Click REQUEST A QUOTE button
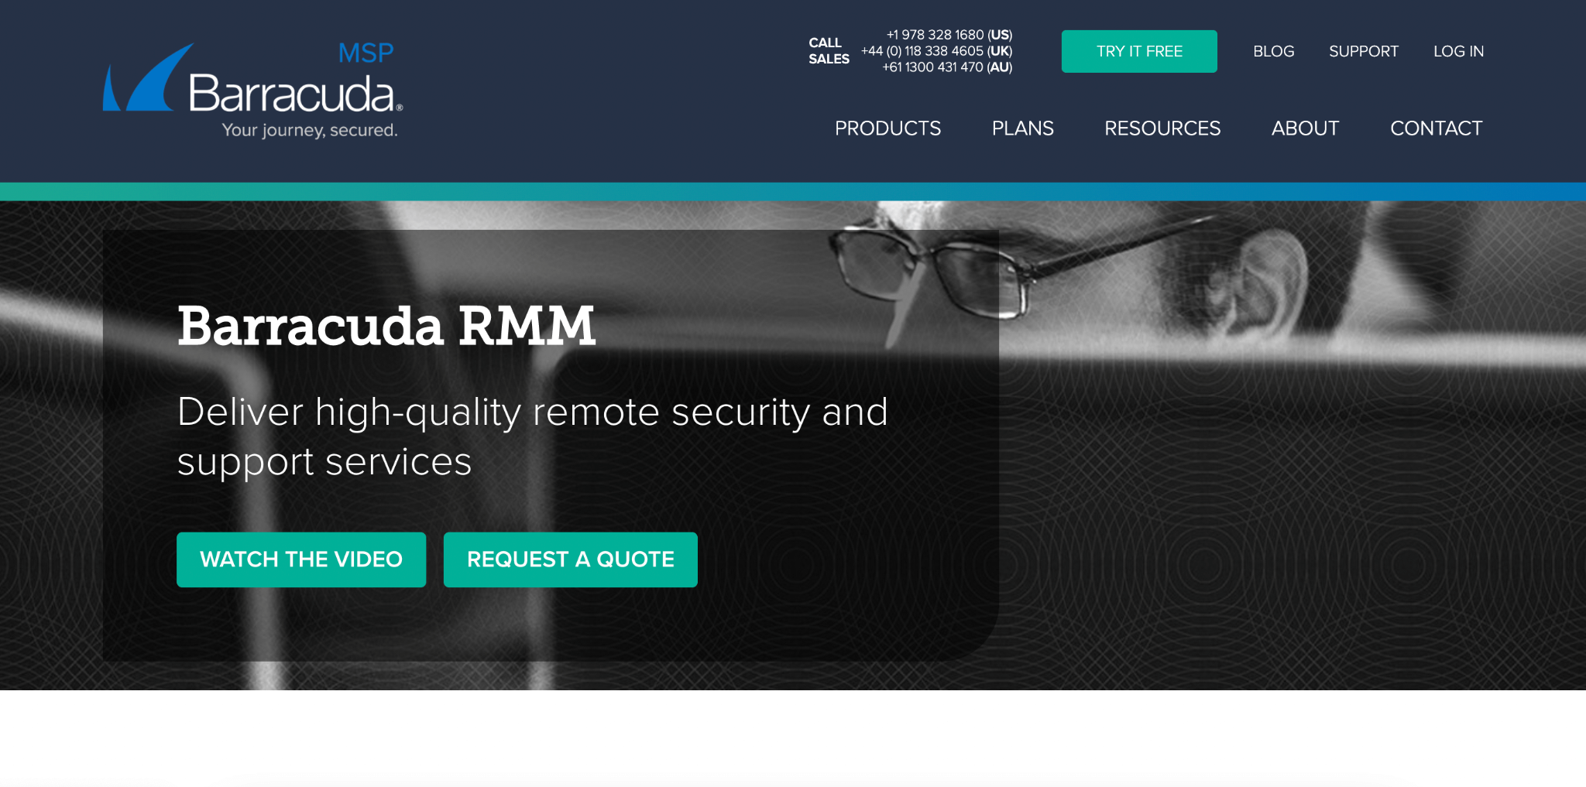 coord(571,559)
